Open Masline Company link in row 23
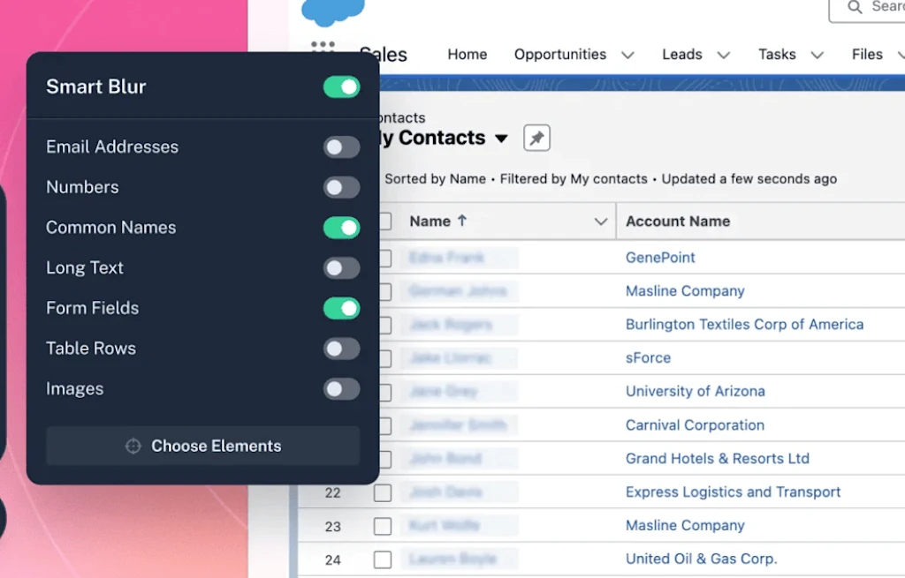Screen dimensions: 905x578 pyautogui.click(x=685, y=526)
